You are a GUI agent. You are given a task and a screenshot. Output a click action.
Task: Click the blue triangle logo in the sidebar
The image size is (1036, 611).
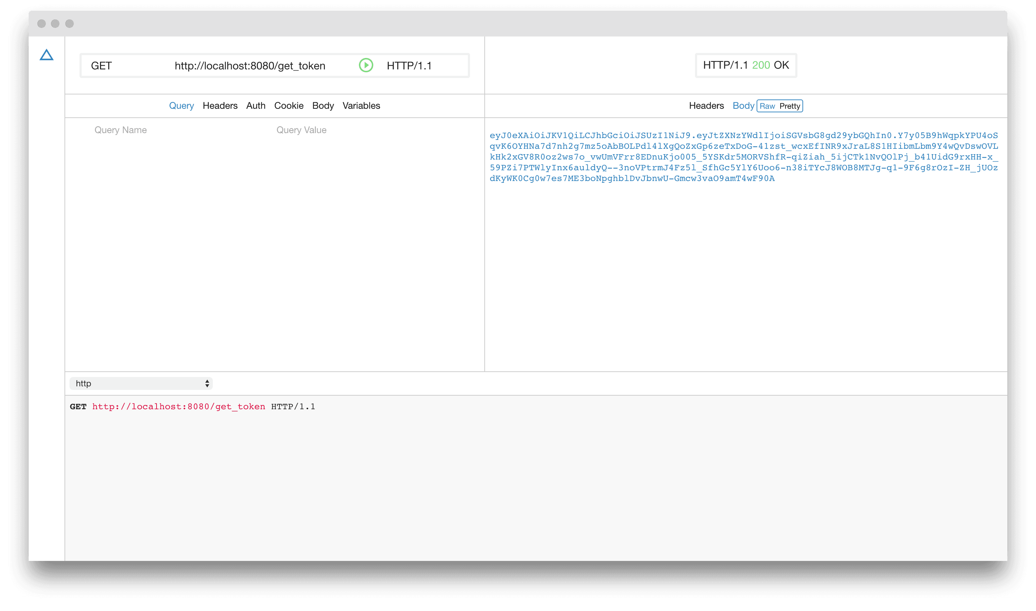(47, 55)
